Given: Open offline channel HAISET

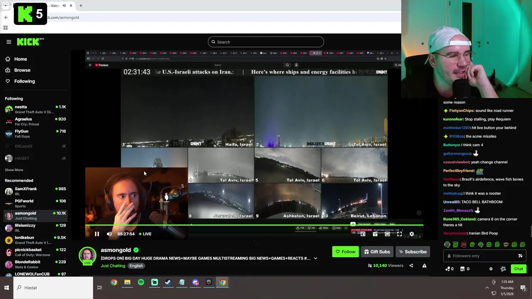Looking at the screenshot, I should point(35,158).
